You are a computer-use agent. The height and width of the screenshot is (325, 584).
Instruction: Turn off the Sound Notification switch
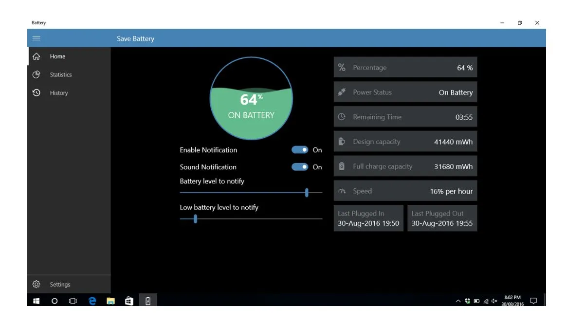pyautogui.click(x=300, y=167)
